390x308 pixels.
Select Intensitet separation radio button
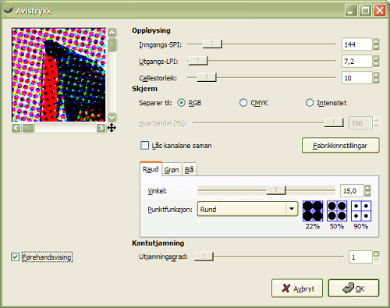pyautogui.click(x=310, y=103)
